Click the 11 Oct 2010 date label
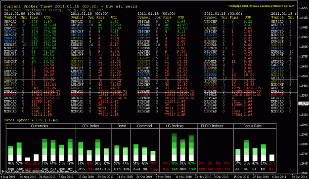Image resolution: width=309 pixels, height=179 pixels. click(125, 177)
